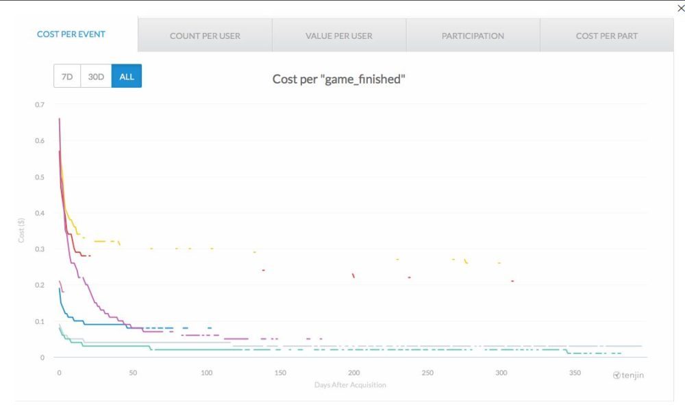Click the yellow dash near day 275
The height and width of the screenshot is (413, 685).
(466, 262)
